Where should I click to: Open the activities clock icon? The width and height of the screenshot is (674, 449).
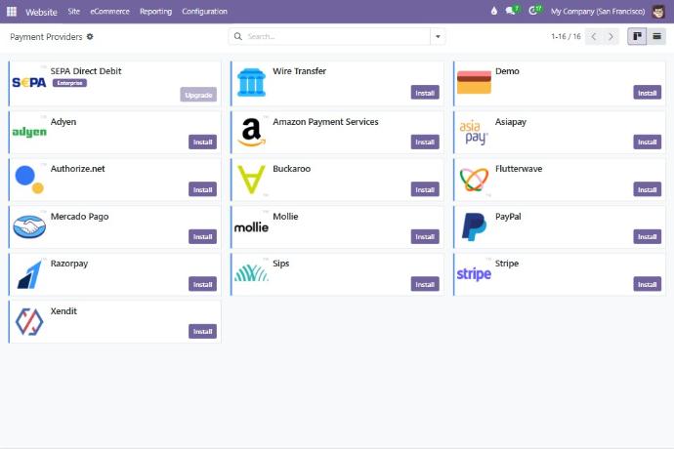tap(533, 12)
